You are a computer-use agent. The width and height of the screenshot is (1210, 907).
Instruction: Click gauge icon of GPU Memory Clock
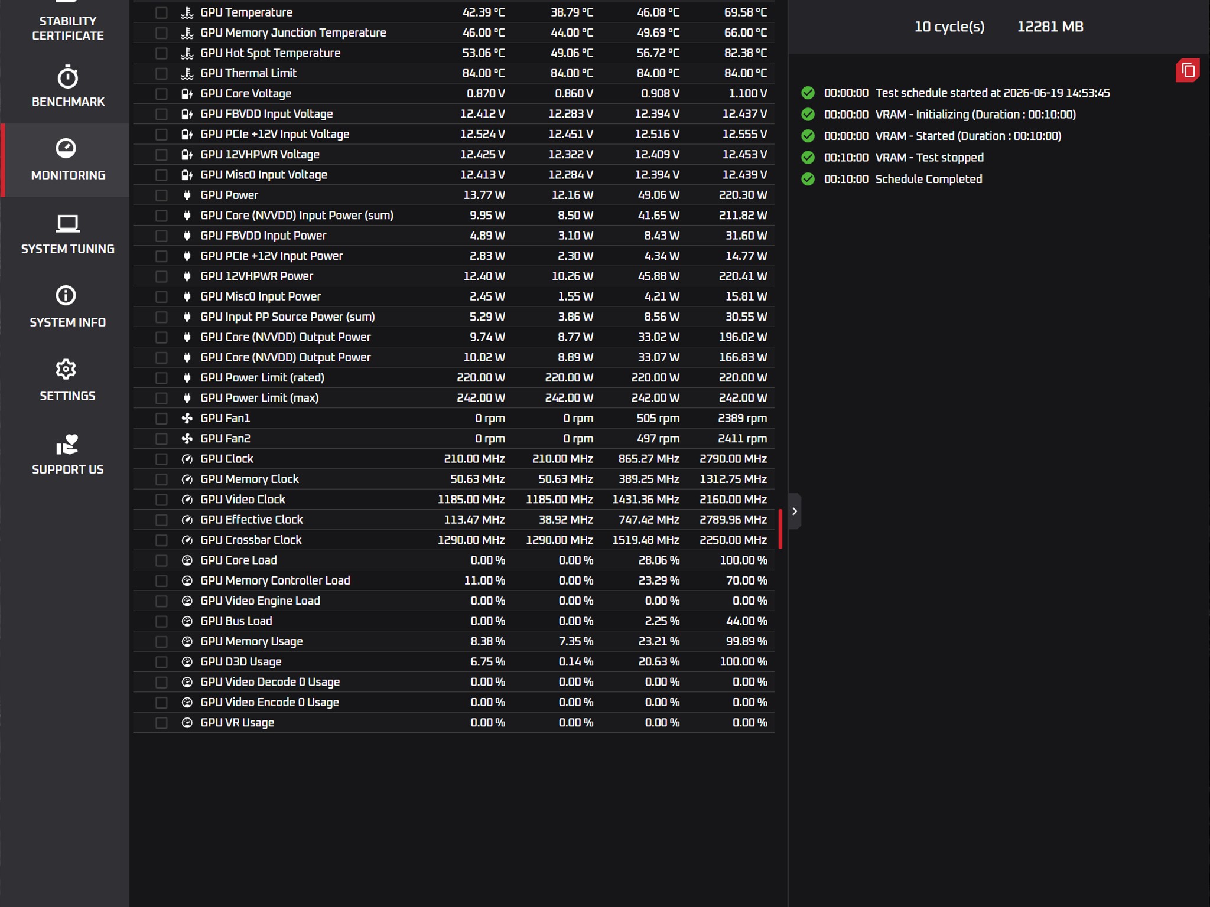(187, 479)
